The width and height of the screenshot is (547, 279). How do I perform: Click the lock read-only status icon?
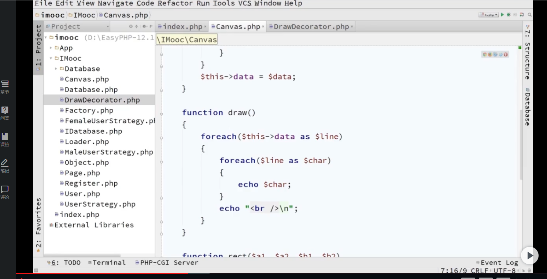523,271
